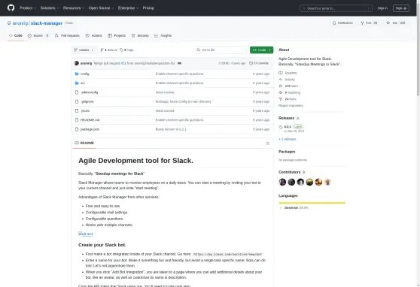Open the README.md file

tap(90, 120)
